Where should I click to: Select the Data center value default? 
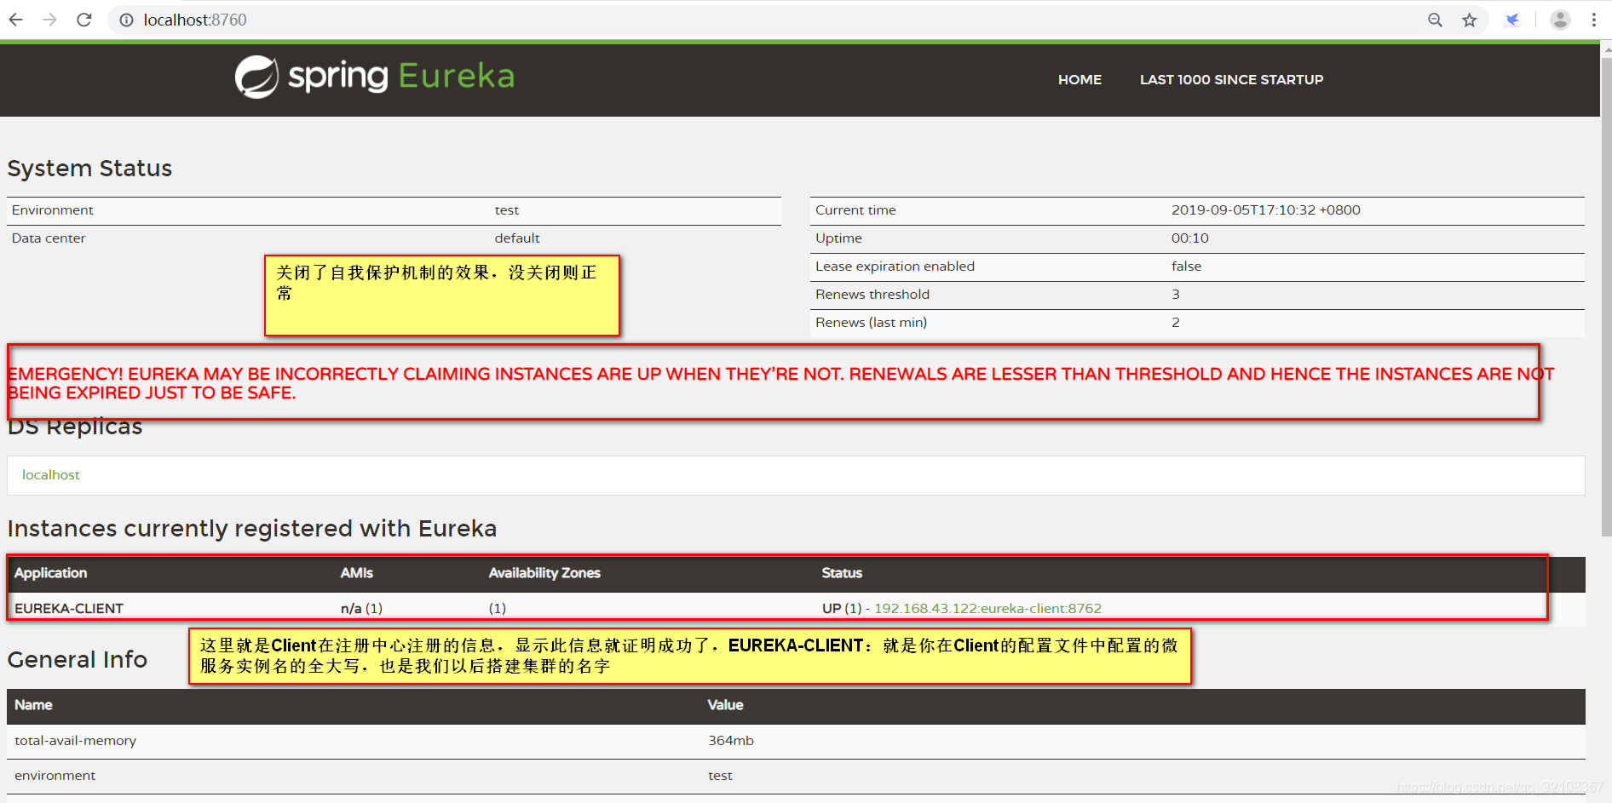pyautogui.click(x=517, y=238)
